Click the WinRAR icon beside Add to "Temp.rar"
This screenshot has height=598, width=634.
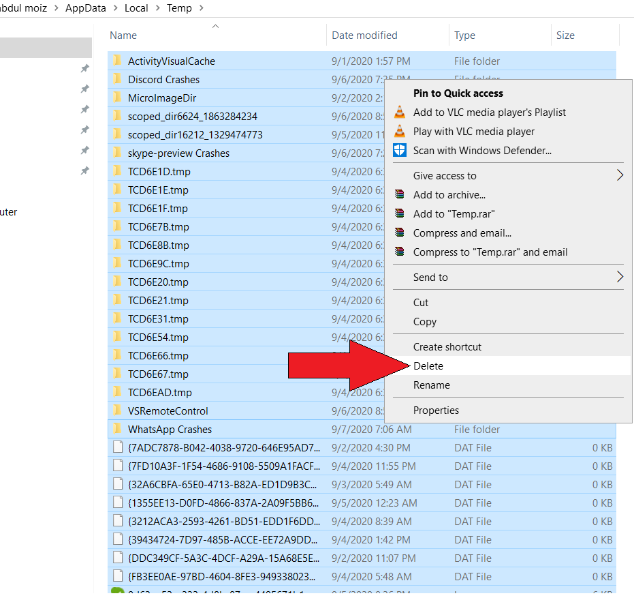(x=400, y=213)
